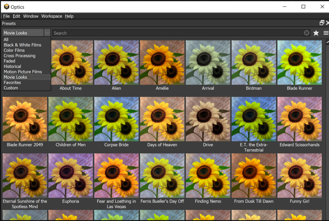Maximize the Optics window
The height and width of the screenshot is (221, 329).
click(303, 7)
